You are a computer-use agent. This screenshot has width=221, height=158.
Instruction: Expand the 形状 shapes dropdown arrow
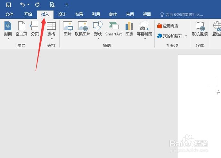point(98,39)
